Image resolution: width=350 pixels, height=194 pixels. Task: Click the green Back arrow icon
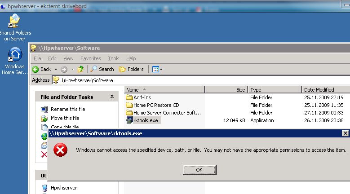(35, 69)
